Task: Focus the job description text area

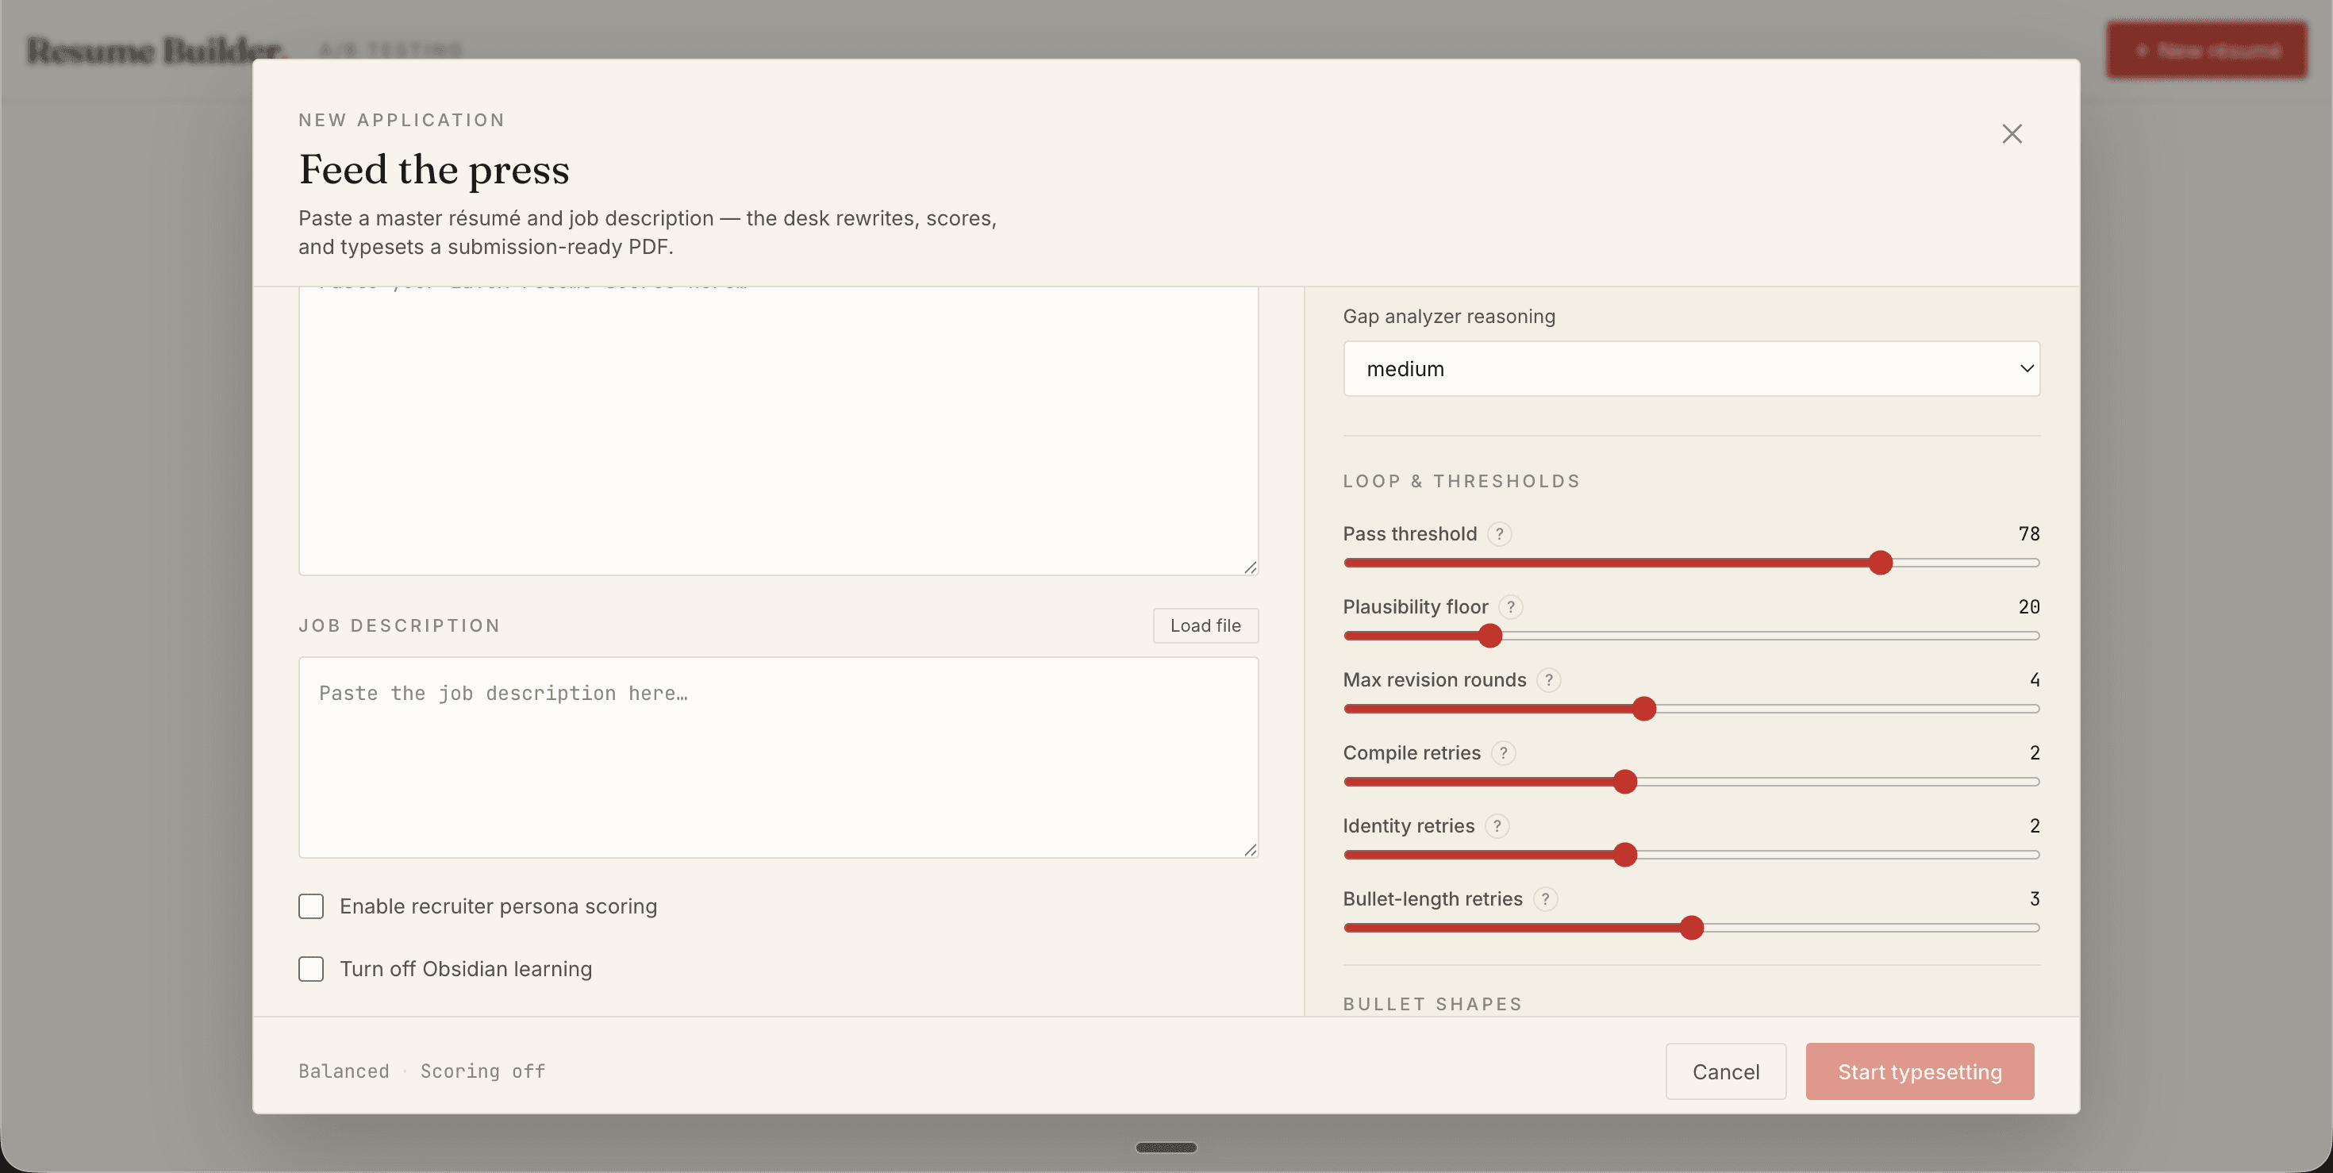Action: coord(778,757)
